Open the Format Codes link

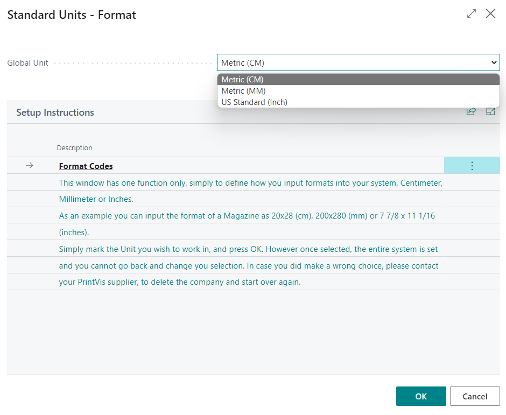[x=86, y=166]
